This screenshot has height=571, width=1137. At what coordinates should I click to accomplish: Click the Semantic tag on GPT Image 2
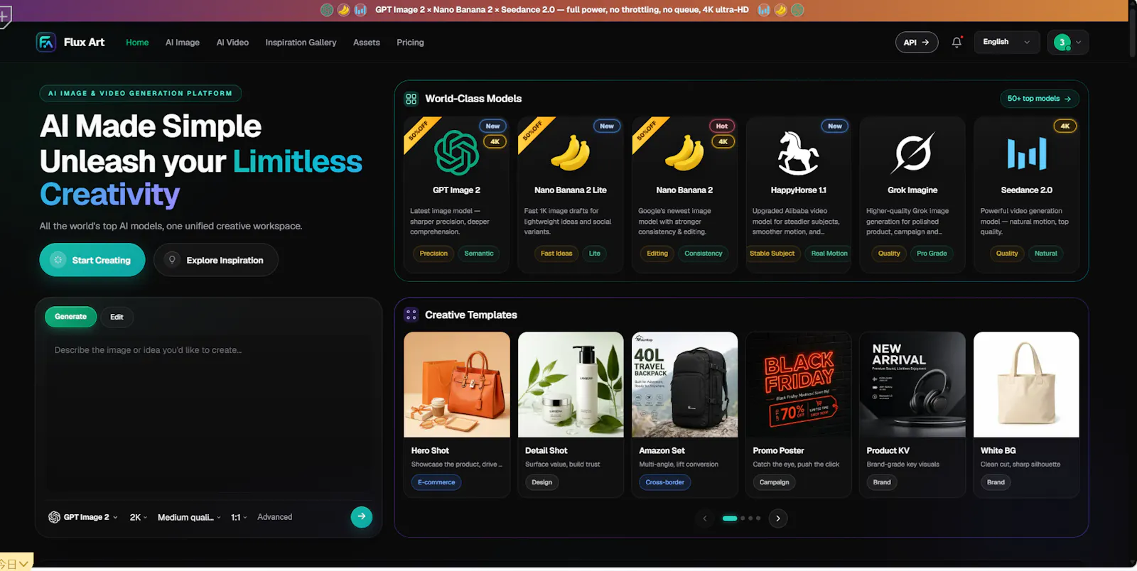pyautogui.click(x=479, y=254)
